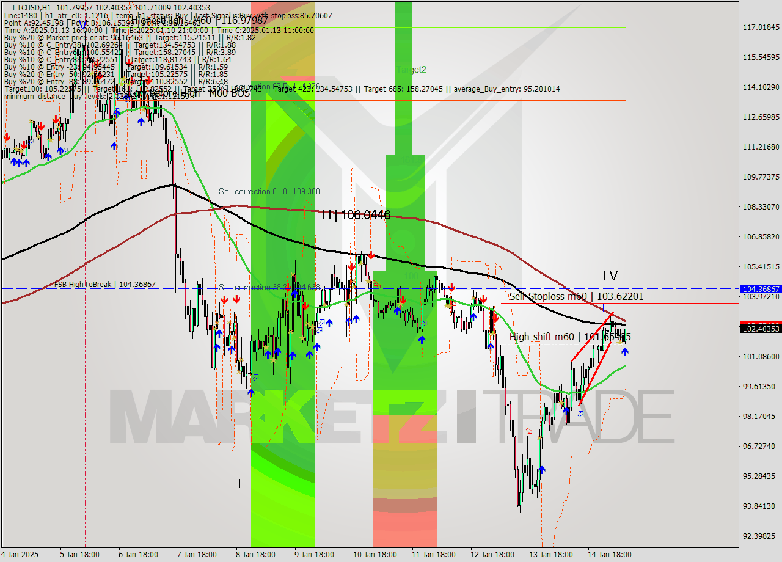Click the '6 Jan 18:00' time axis label
Image resolution: width=782 pixels, height=562 pixels.
pyautogui.click(x=138, y=555)
